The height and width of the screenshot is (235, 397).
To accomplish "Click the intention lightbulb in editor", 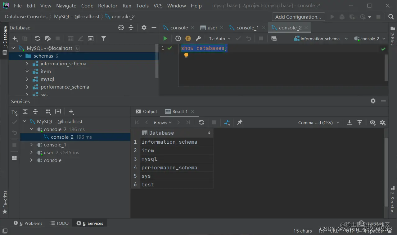I will pos(186,55).
